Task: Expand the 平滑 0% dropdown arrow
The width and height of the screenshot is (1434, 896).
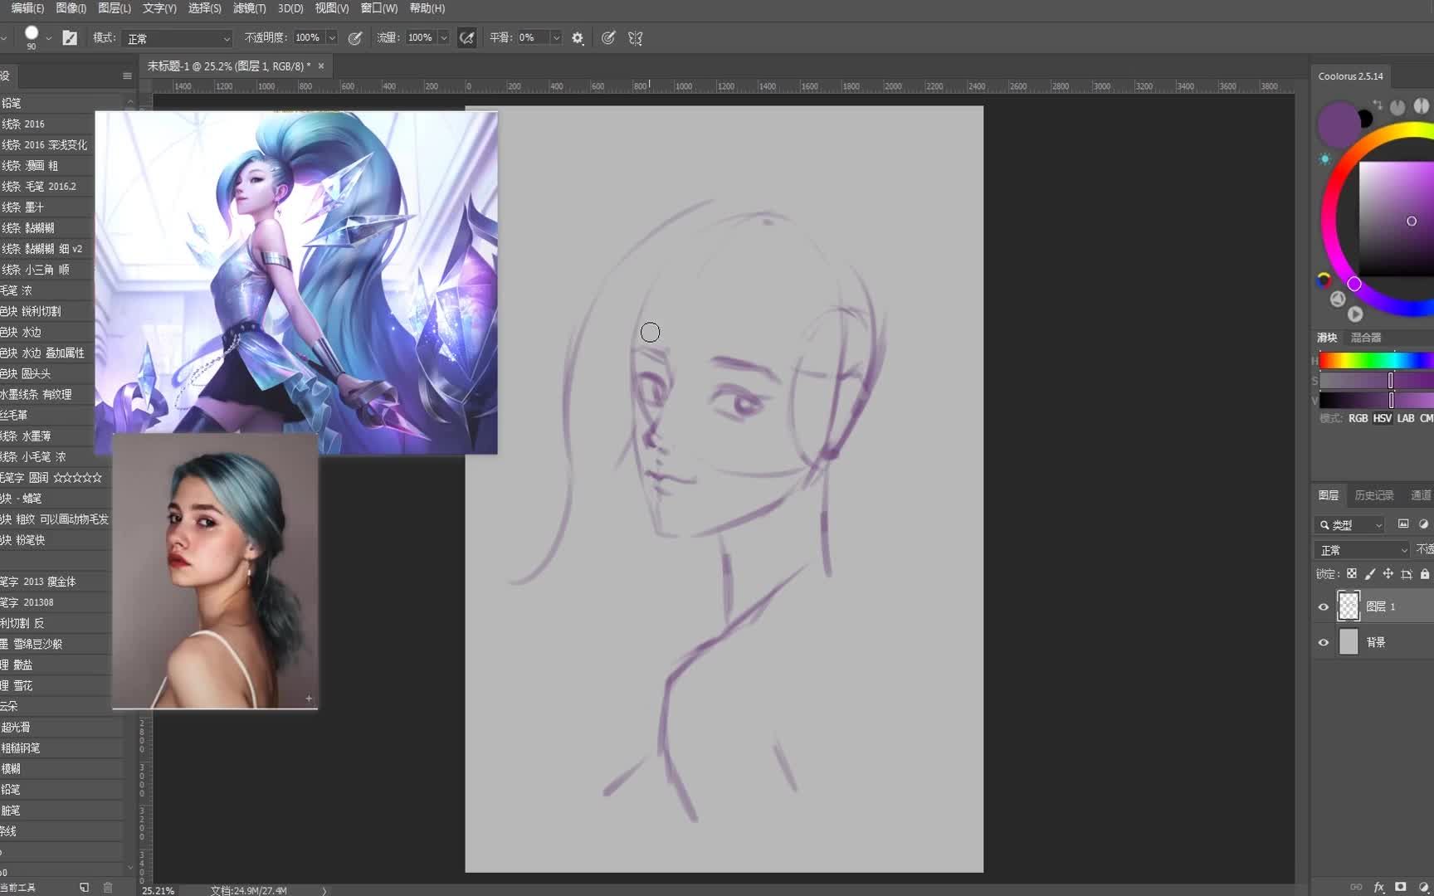Action: tap(556, 38)
